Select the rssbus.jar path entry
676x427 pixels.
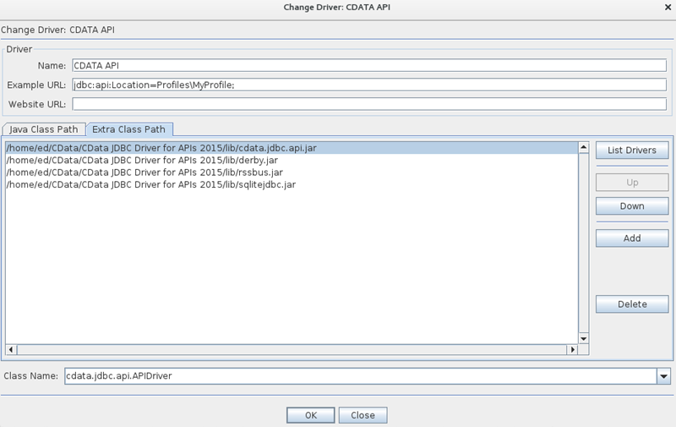pos(292,172)
